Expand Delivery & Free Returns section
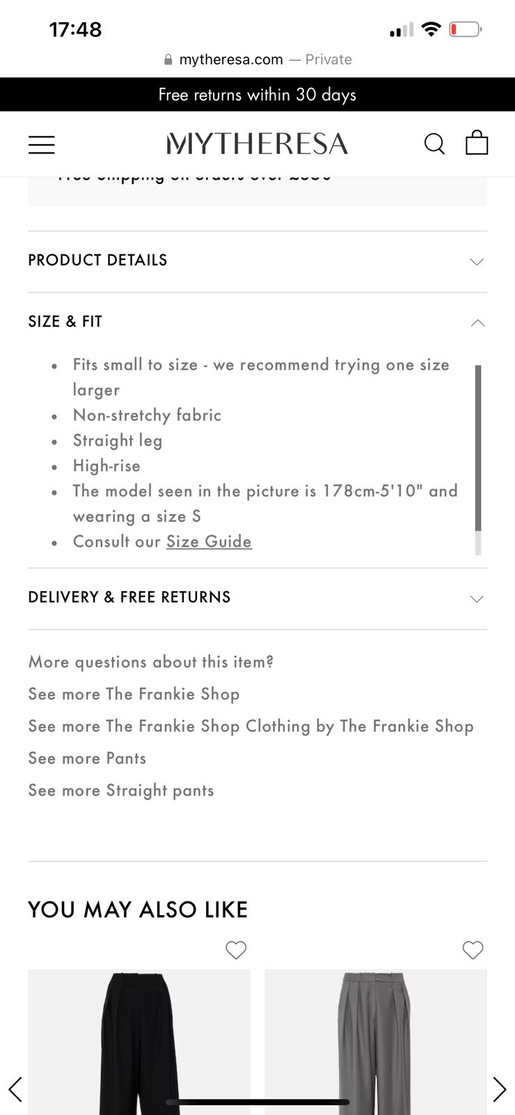Viewport: 515px width, 1115px height. pos(257,599)
